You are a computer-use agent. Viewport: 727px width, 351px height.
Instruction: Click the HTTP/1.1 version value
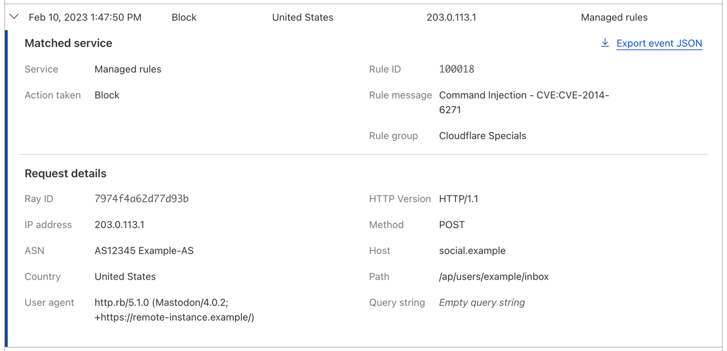(x=458, y=199)
